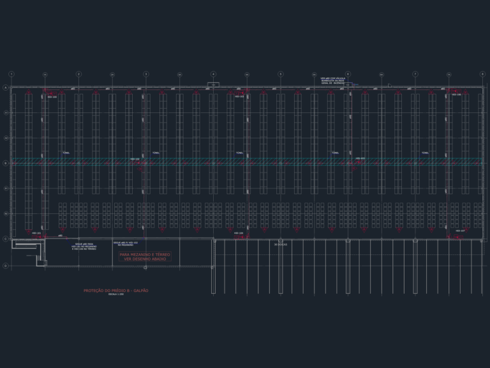Select grid bubble 4 on the top axis
The width and height of the screenshot is (490, 368).
click(214, 74)
